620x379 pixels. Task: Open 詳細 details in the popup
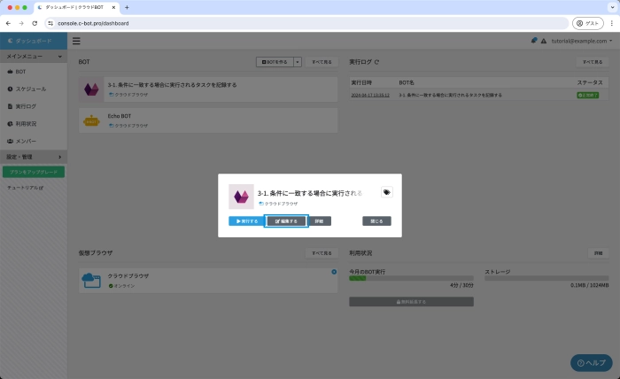pos(320,220)
